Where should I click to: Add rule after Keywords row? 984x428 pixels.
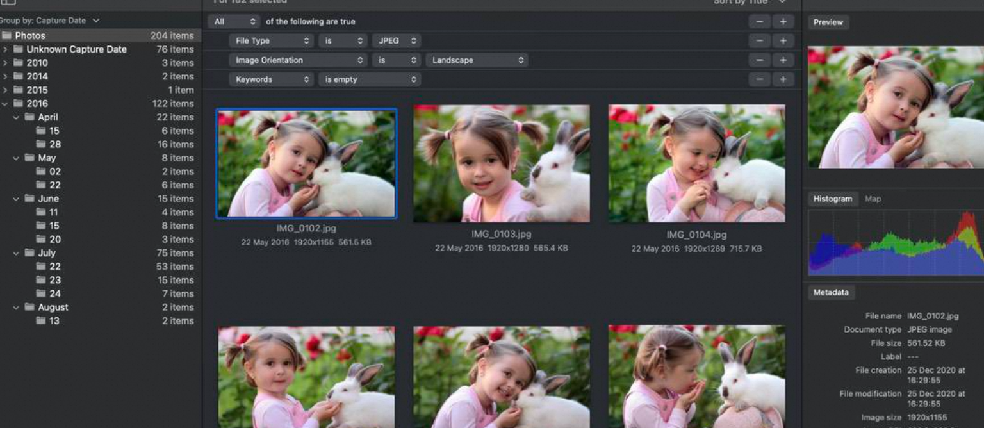tap(783, 79)
